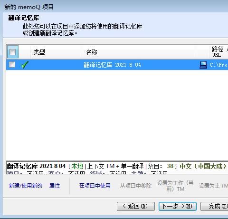
Task: Proceed with the 下一步 >(N) button
Action: pyautogui.click(x=178, y=206)
